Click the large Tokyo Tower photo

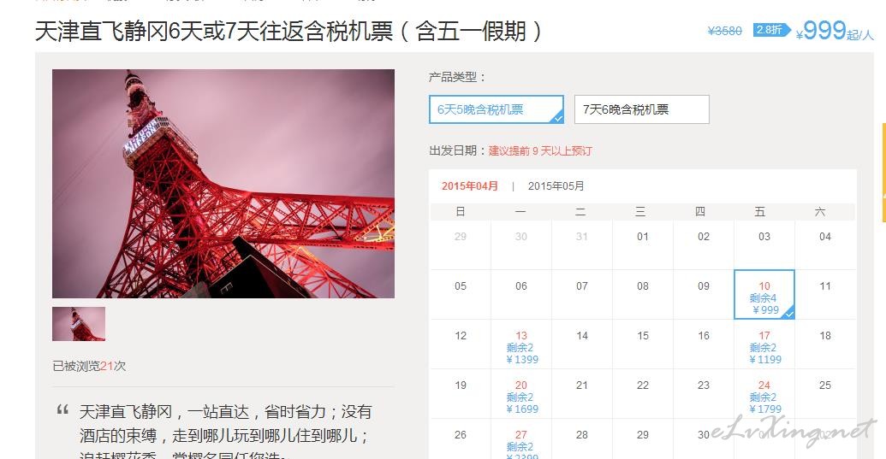223,183
